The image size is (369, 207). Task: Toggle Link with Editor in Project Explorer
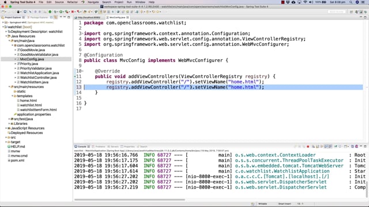[55, 17]
